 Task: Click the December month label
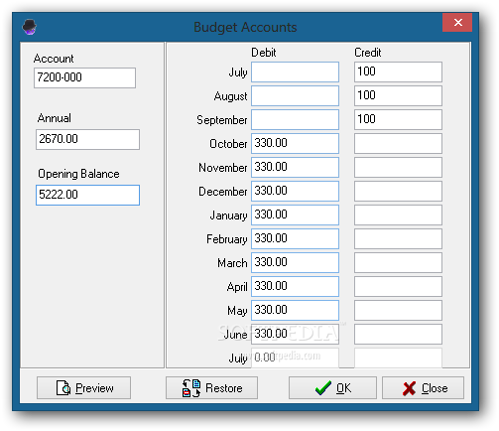coord(223,192)
